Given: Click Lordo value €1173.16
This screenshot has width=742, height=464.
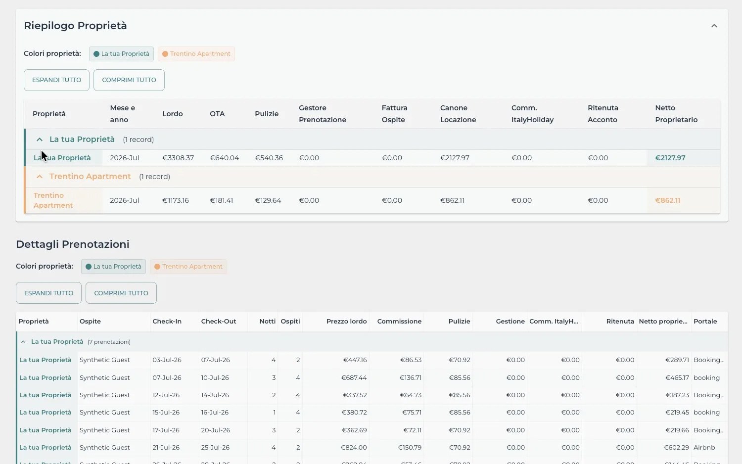Looking at the screenshot, I should [176, 201].
